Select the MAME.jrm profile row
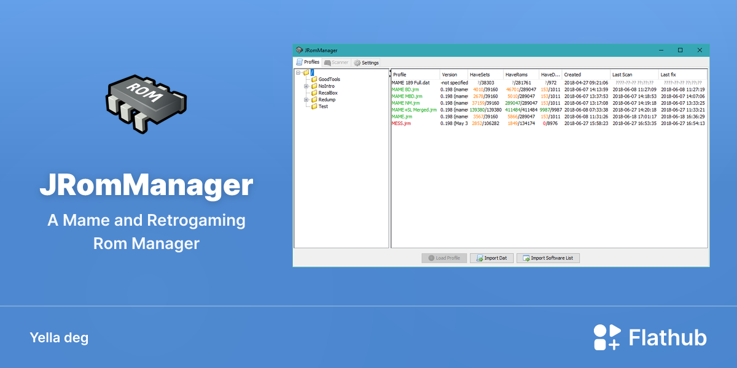 point(402,117)
